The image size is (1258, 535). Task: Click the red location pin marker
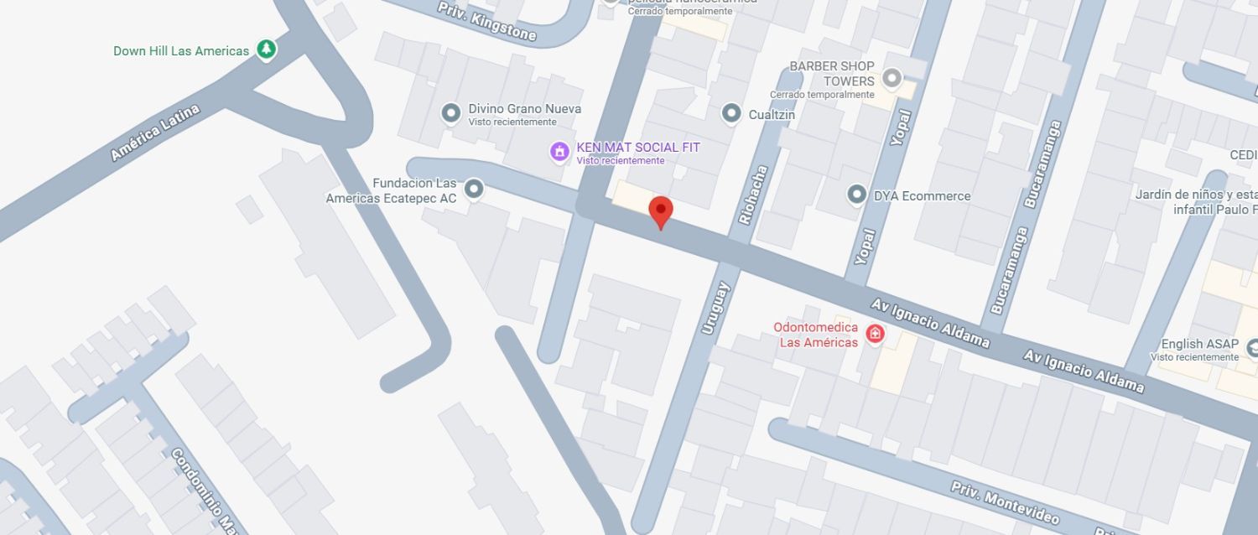661,213
